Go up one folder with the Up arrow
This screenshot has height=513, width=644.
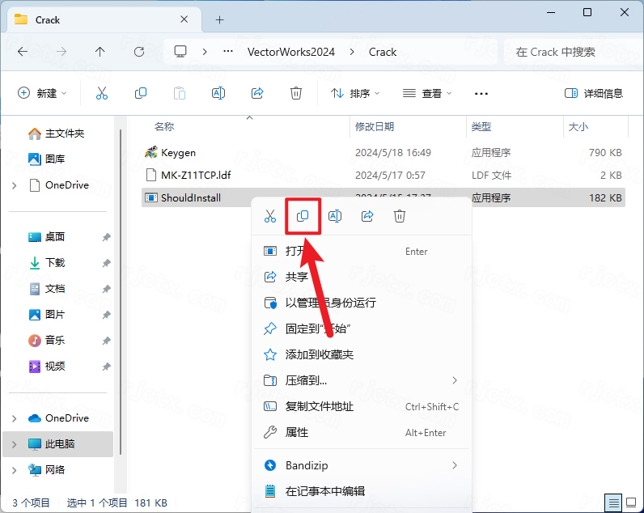coord(100,52)
